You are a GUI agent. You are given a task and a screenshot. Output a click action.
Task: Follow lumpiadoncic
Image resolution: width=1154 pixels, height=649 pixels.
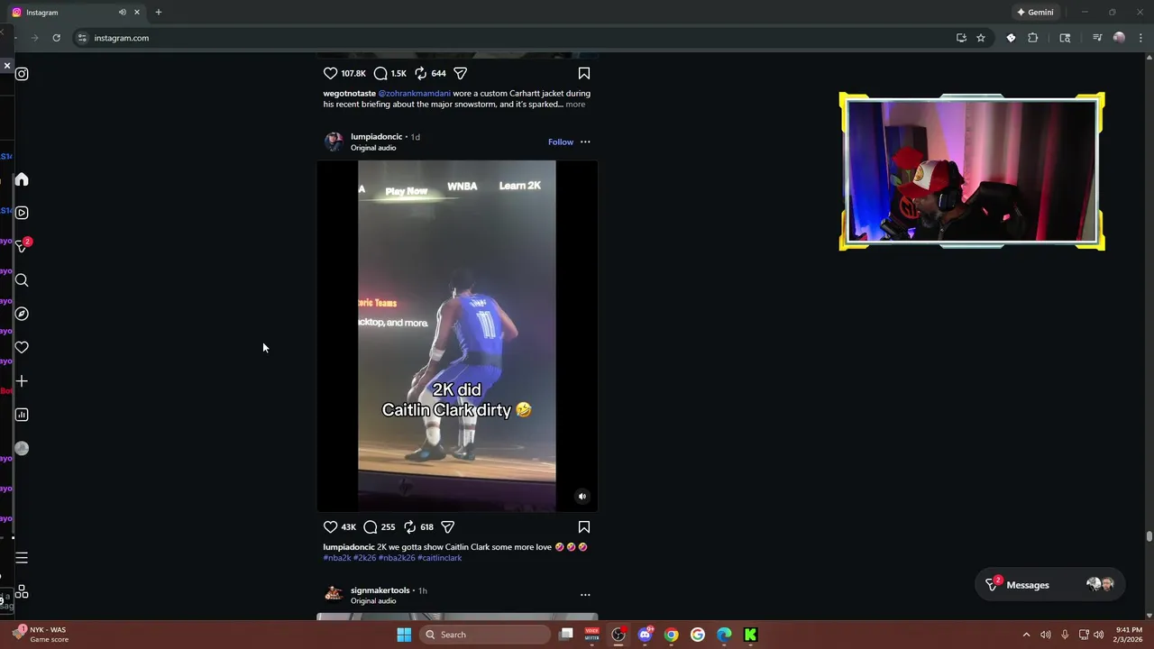pyautogui.click(x=561, y=142)
